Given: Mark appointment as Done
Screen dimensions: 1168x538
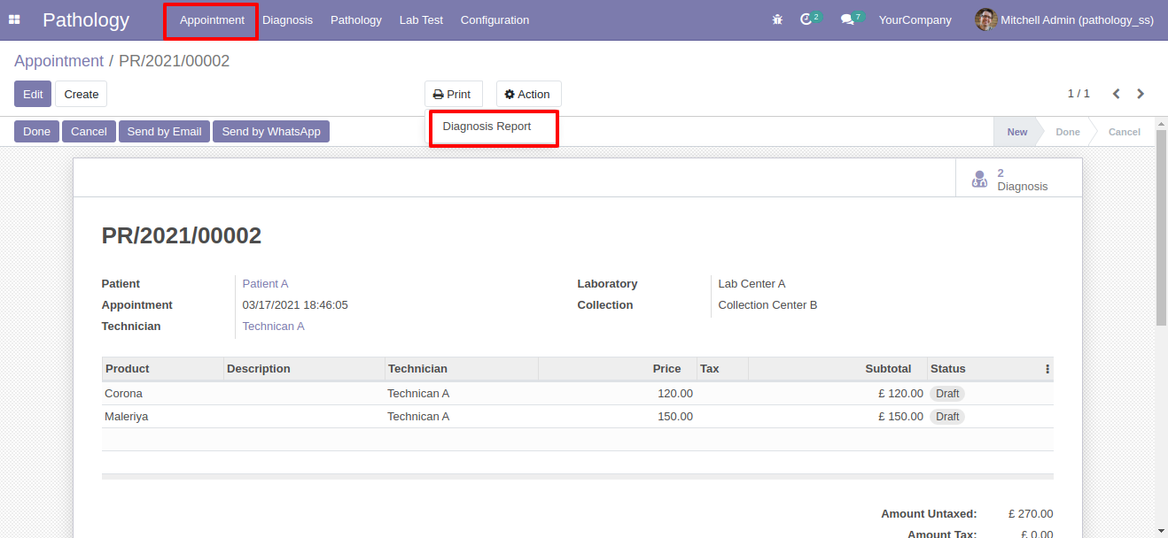Looking at the screenshot, I should point(36,131).
